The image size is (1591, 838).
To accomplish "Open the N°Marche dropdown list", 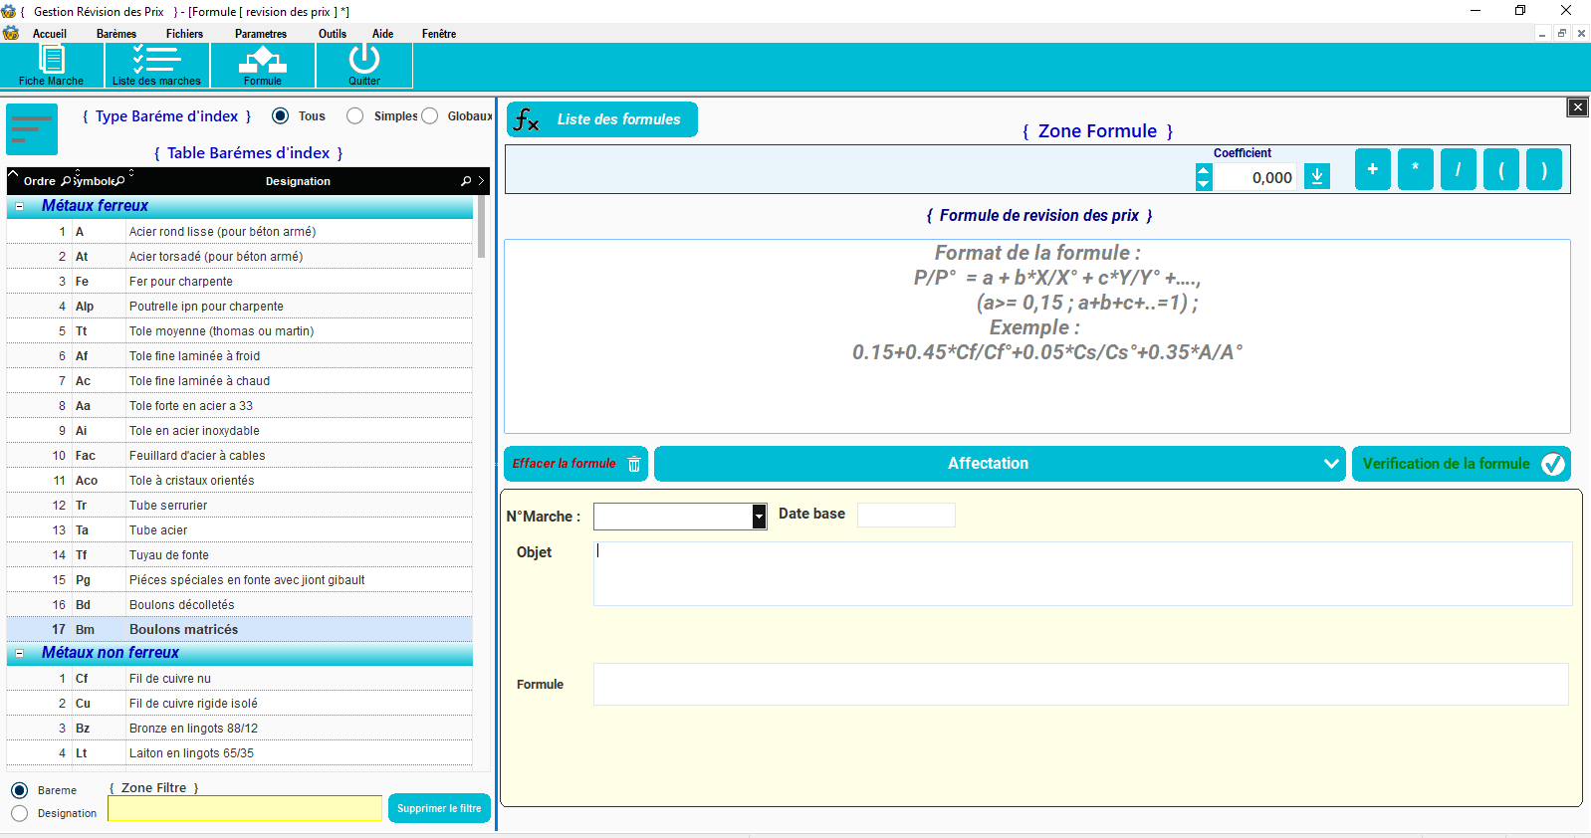I will pyautogui.click(x=759, y=517).
